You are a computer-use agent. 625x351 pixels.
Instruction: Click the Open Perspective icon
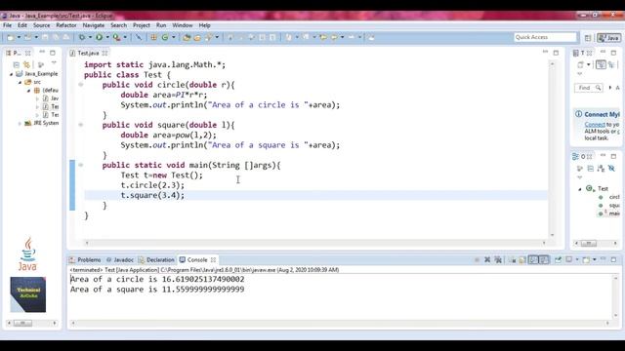point(588,38)
